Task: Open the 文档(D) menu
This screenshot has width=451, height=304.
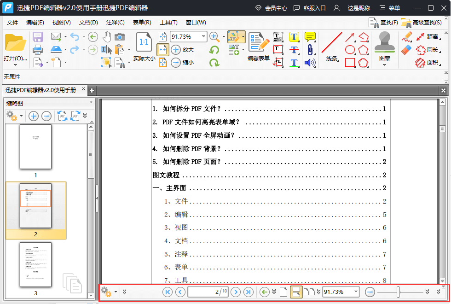Action: pyautogui.click(x=88, y=23)
